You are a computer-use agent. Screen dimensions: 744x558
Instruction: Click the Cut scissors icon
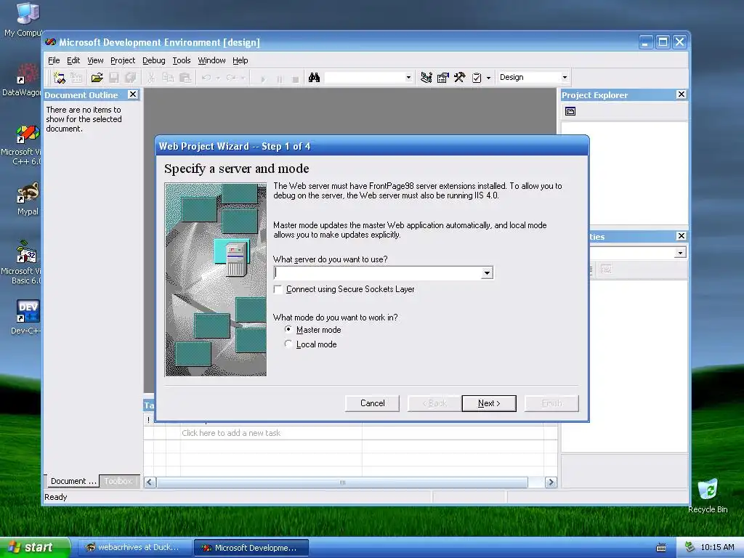pos(151,78)
